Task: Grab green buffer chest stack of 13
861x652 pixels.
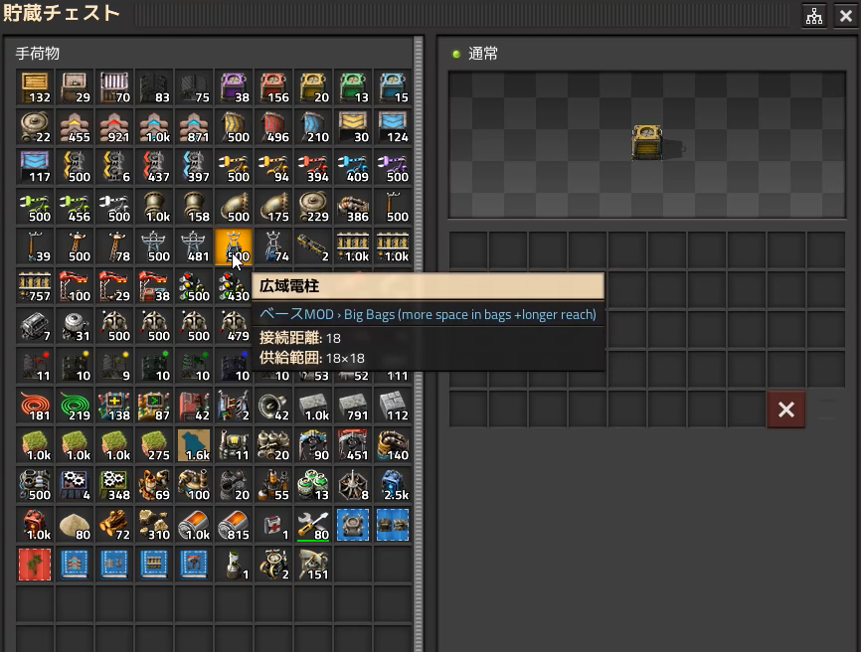Action: [353, 87]
